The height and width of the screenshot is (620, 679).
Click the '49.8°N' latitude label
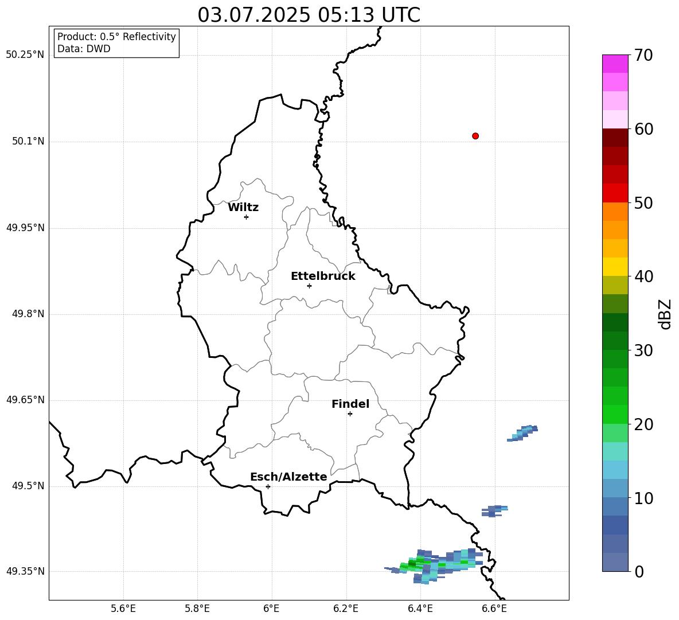28,314
